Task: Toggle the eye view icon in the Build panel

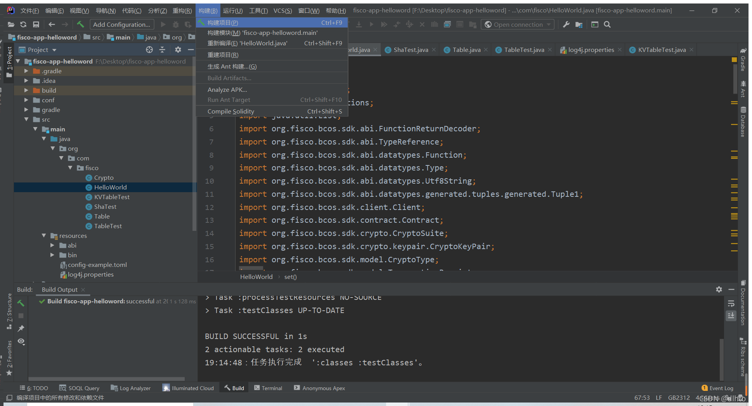Action: coord(21,341)
